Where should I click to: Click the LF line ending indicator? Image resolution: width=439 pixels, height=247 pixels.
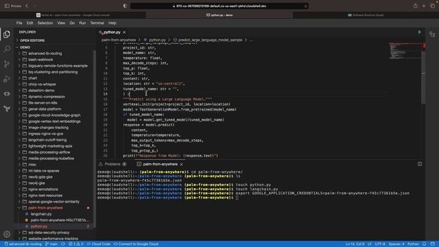click(369, 244)
